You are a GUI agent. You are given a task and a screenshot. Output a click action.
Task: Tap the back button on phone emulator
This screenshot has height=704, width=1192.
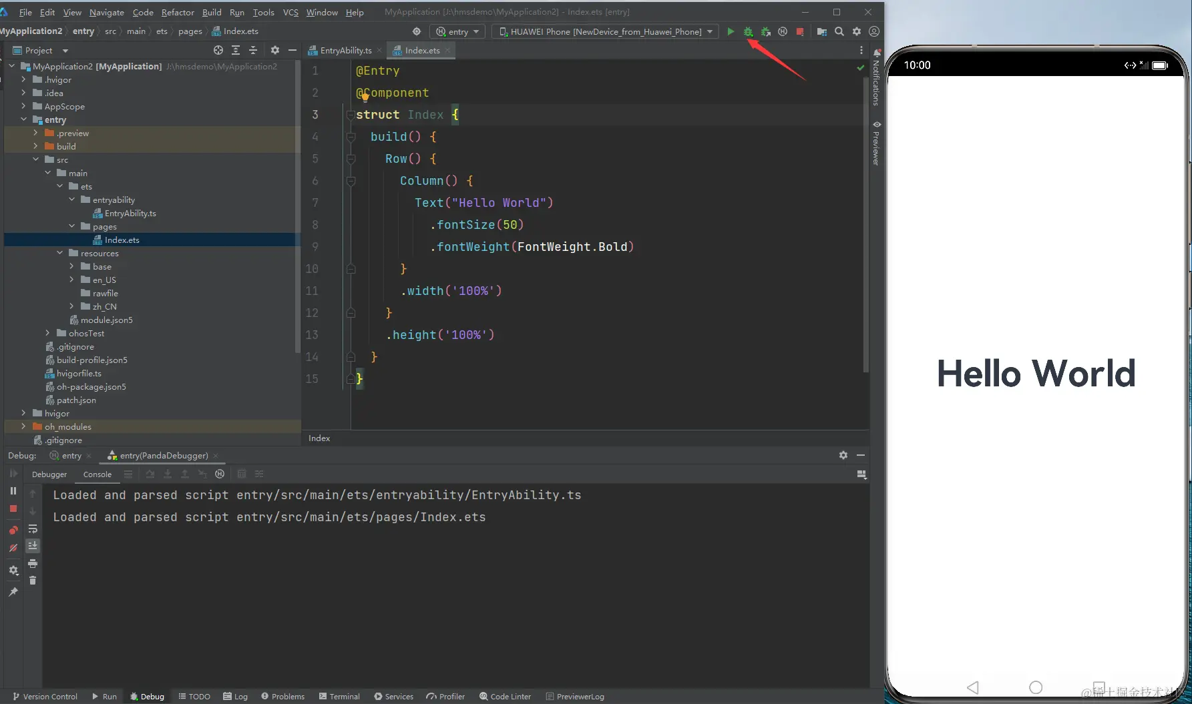[x=973, y=687]
